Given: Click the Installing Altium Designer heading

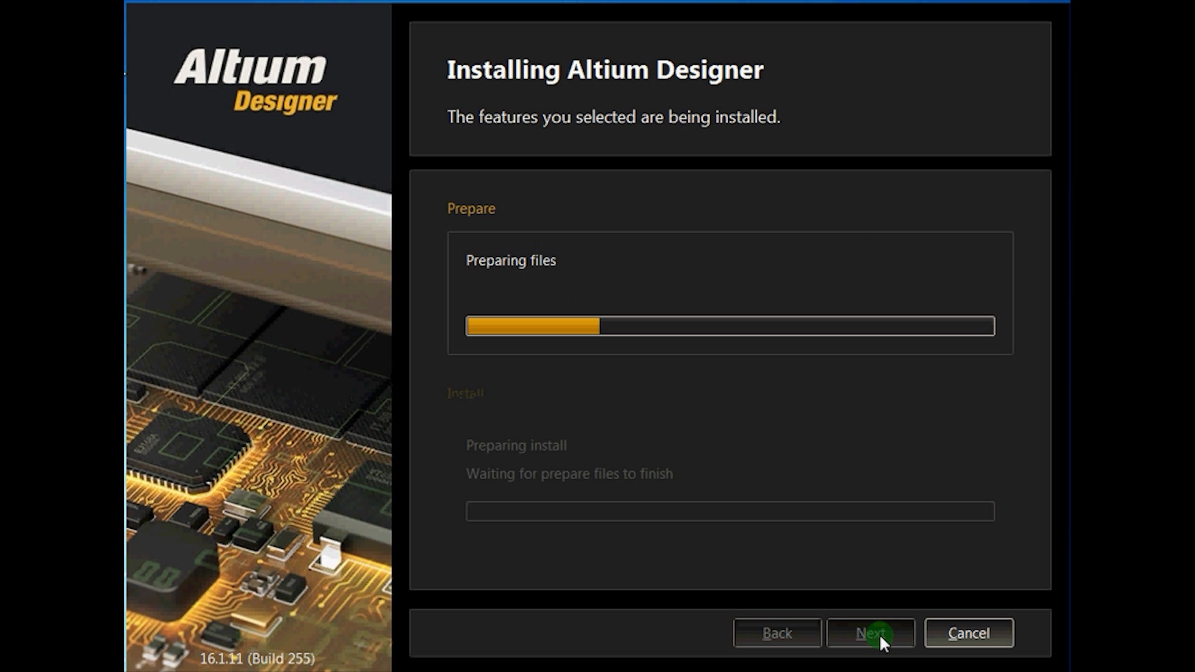Looking at the screenshot, I should coord(604,70).
